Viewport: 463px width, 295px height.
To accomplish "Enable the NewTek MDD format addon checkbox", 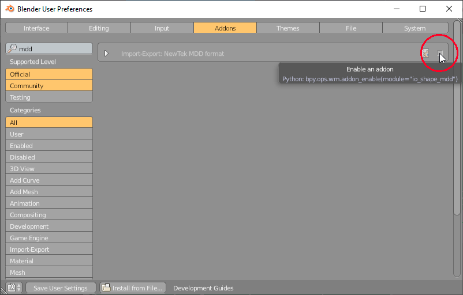I will pos(440,54).
